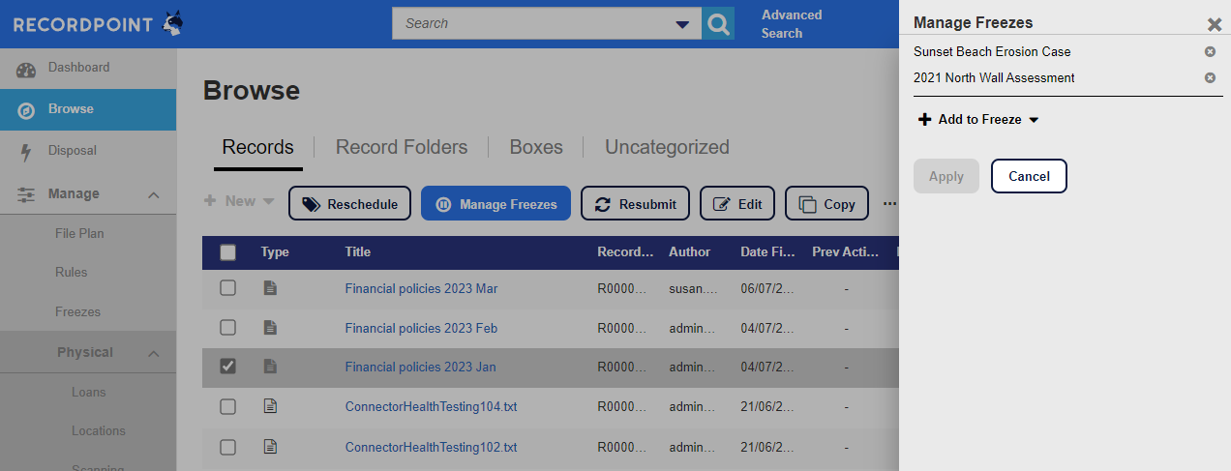
Task: Close the Manage Freezes panel
Action: 1214,25
